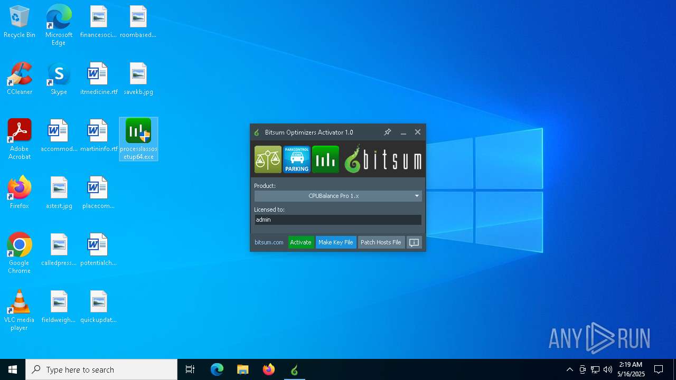
Task: Open File Explorer from the taskbar
Action: point(243,369)
